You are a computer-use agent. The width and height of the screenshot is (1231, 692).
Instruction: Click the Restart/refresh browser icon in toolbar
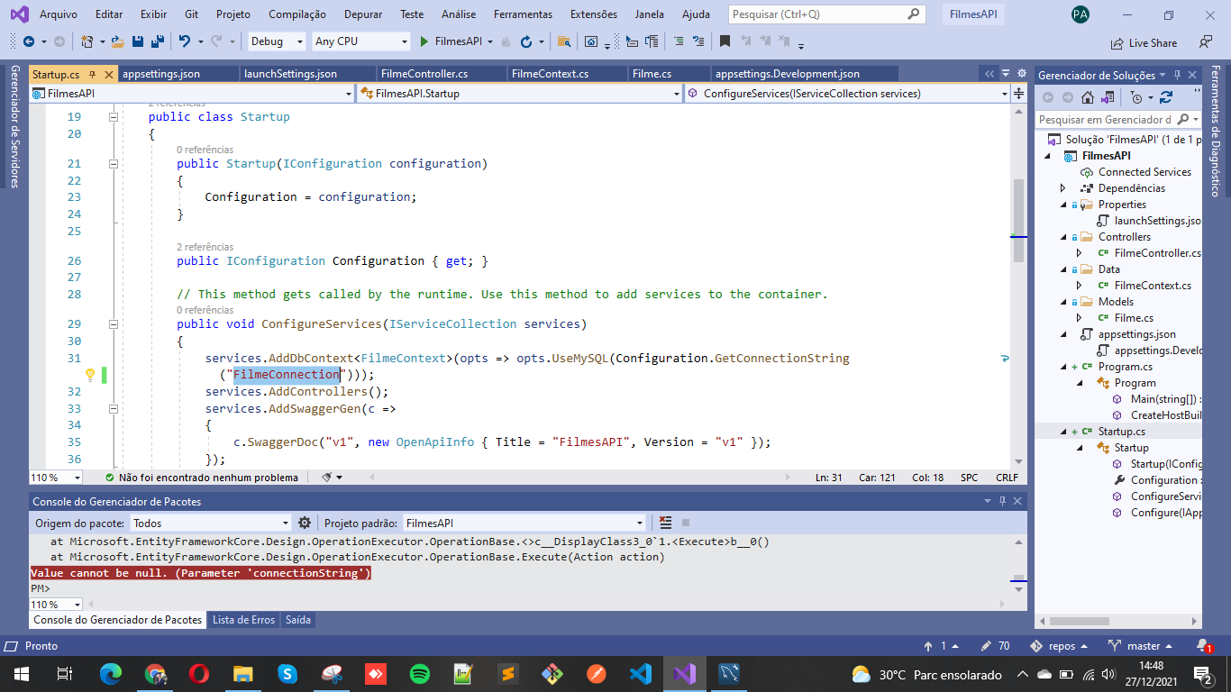tap(526, 41)
